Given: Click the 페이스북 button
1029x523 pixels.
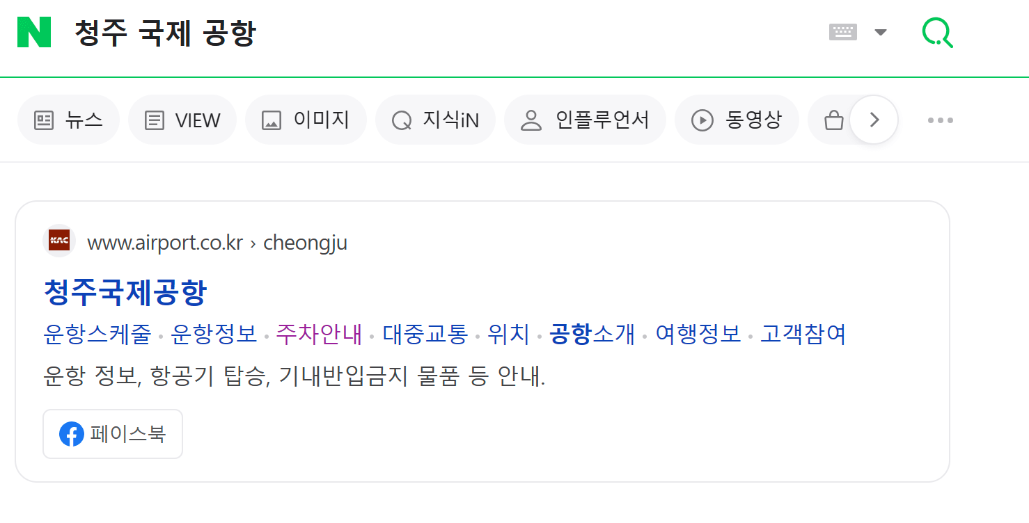Looking at the screenshot, I should [x=112, y=434].
